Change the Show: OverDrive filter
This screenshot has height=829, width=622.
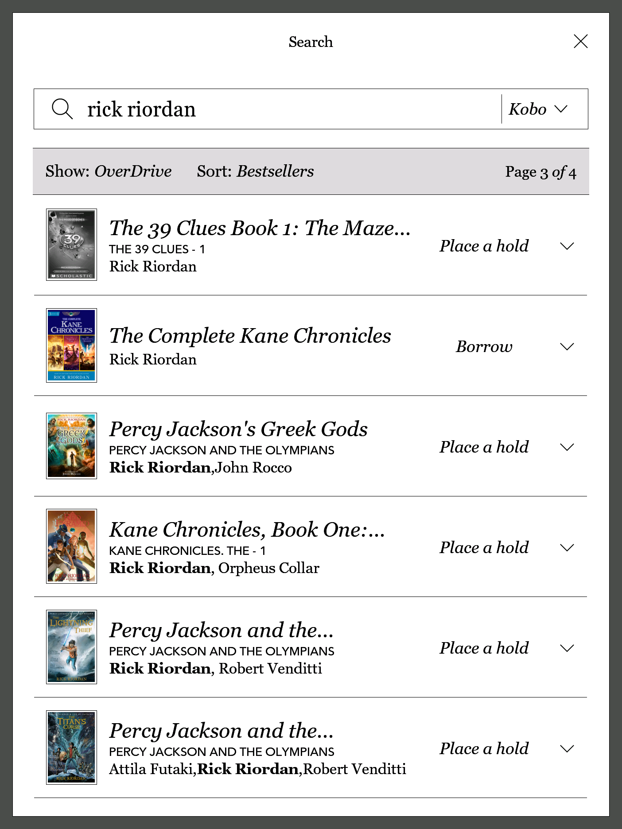109,171
